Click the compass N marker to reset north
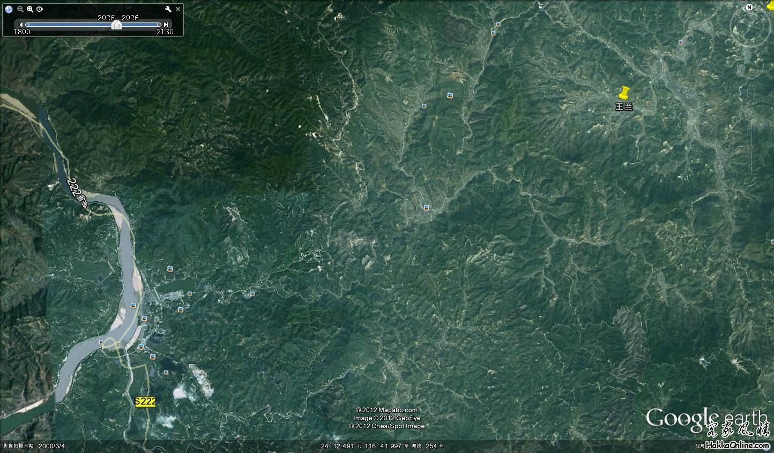This screenshot has height=453, width=774. tap(749, 7)
